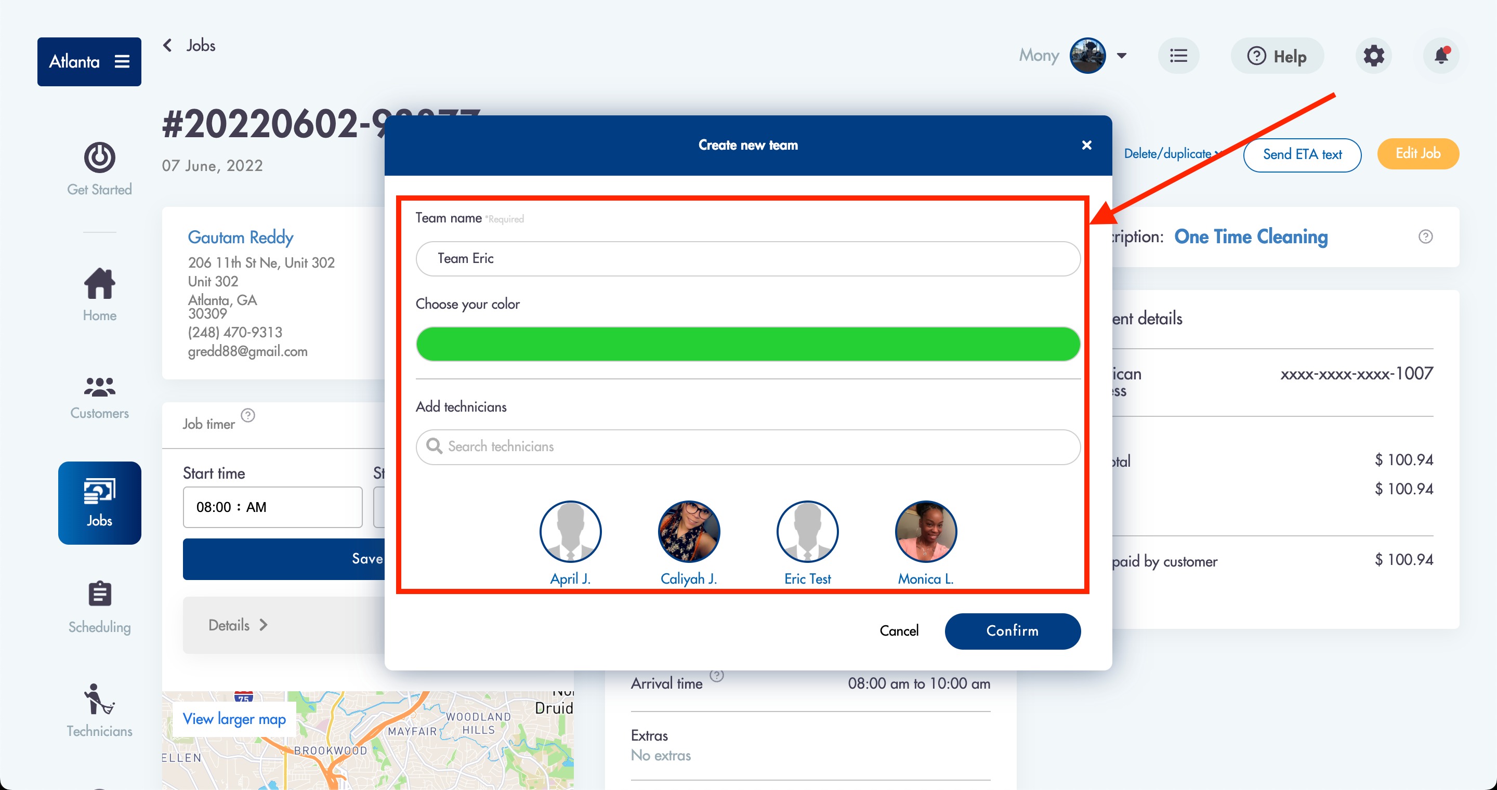This screenshot has width=1497, height=790.
Task: Open Jobs in the sidebar
Action: click(x=99, y=503)
